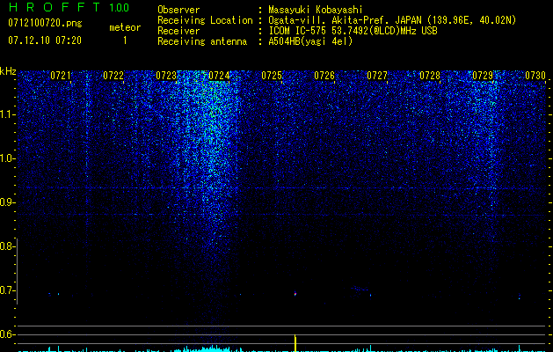The image size is (553, 352).
Task: Click the 0.8 kHz axis label
Action: (x=7, y=246)
